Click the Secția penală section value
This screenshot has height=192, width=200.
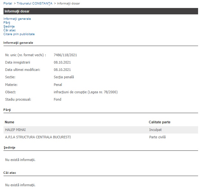[x=64, y=77]
